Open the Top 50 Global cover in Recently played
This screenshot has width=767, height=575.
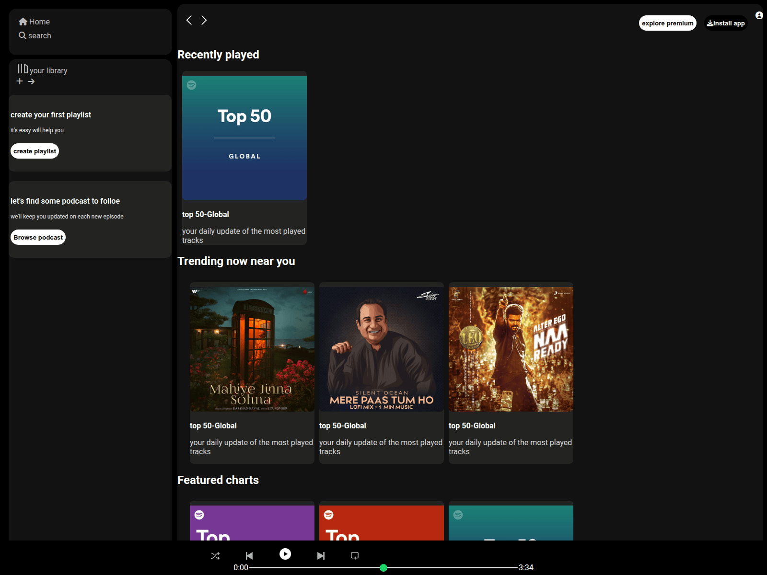[244, 138]
